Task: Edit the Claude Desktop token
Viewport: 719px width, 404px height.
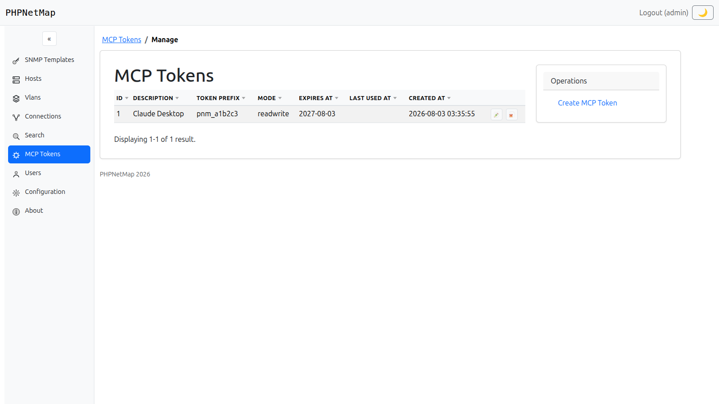Action: pos(497,115)
